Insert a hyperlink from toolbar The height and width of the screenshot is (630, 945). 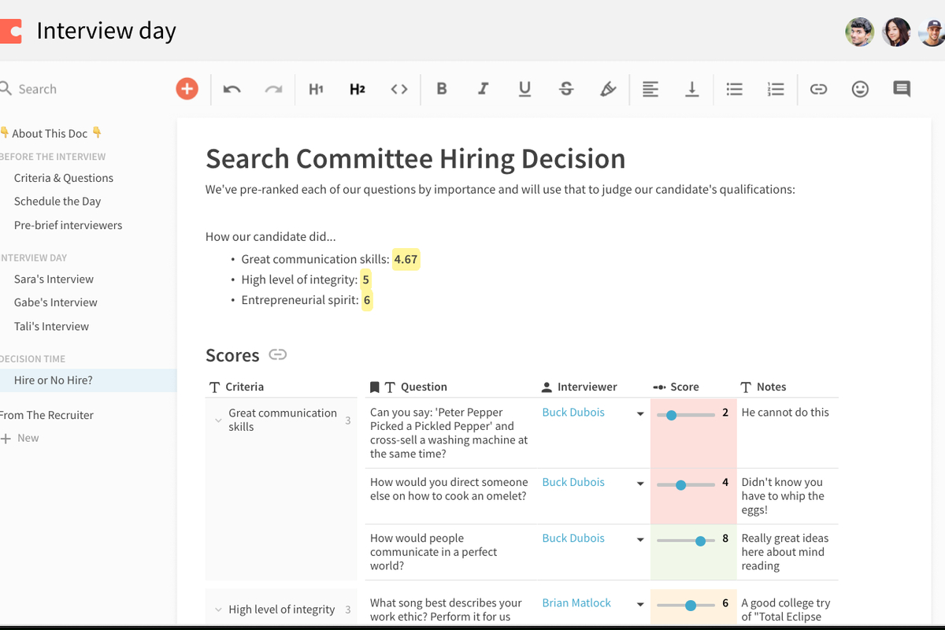point(818,89)
